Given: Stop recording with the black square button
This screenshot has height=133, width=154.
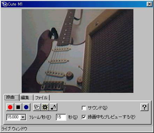Looking at the screenshot, I should 18,107.
